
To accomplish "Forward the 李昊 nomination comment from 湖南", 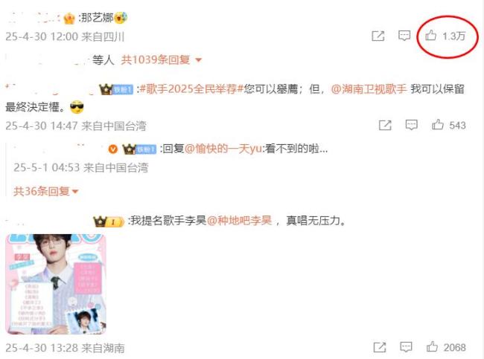I will tap(380, 347).
